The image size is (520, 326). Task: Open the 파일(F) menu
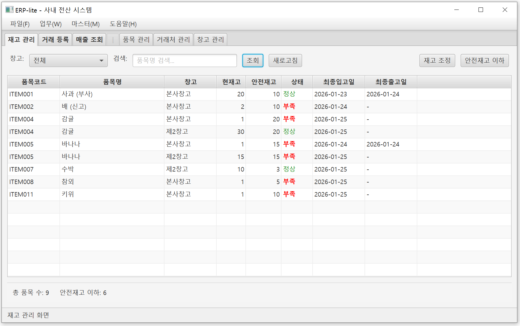pos(20,24)
